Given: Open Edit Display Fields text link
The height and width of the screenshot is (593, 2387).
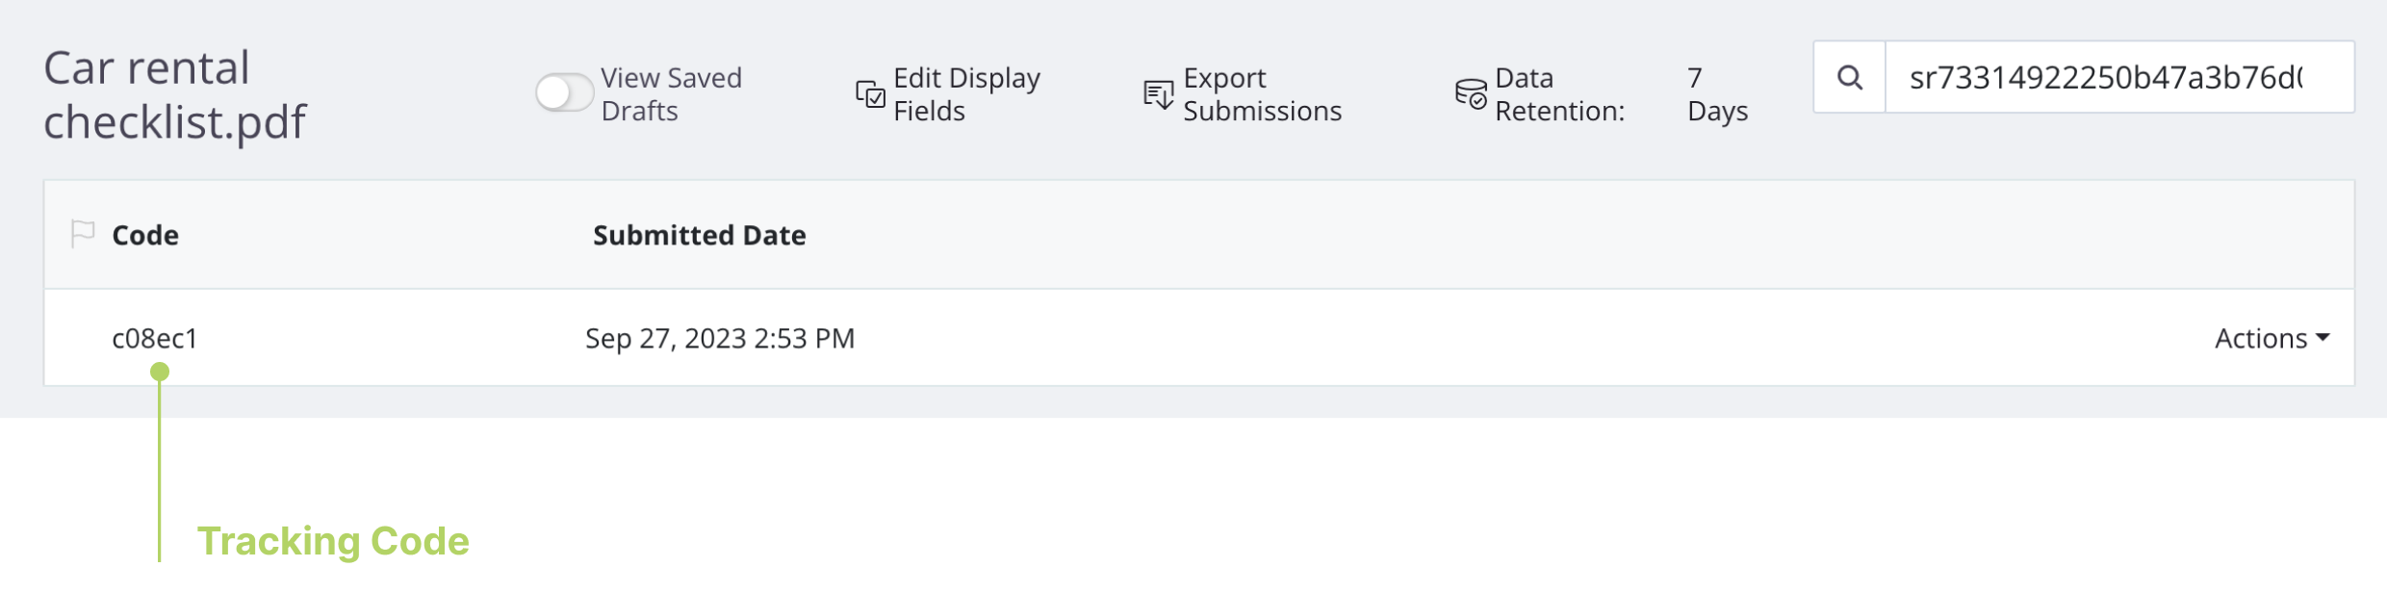Looking at the screenshot, I should [x=966, y=94].
